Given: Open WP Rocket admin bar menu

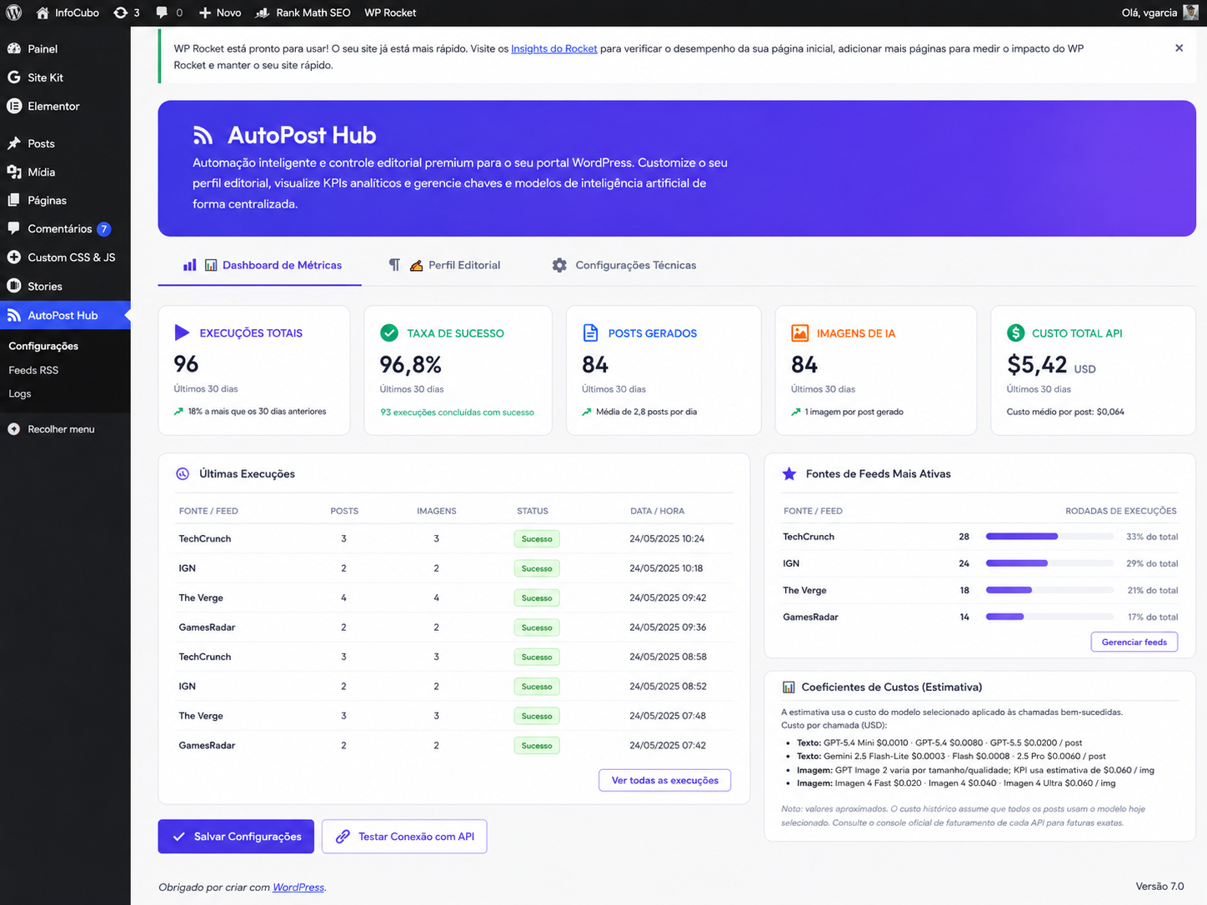Looking at the screenshot, I should point(390,12).
